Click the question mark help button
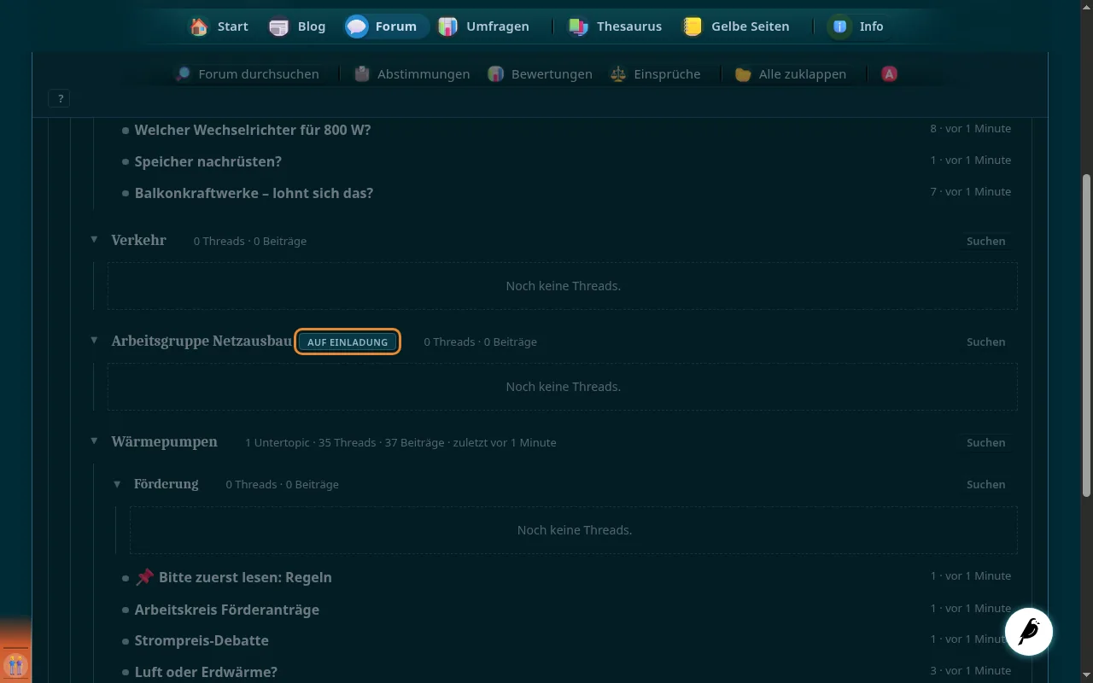1093x683 pixels. [x=60, y=99]
